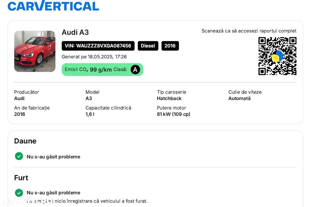Click 'Nu s-au găsit probleme' under Daune
Screen dimensions: 309x207
click(x=53, y=157)
